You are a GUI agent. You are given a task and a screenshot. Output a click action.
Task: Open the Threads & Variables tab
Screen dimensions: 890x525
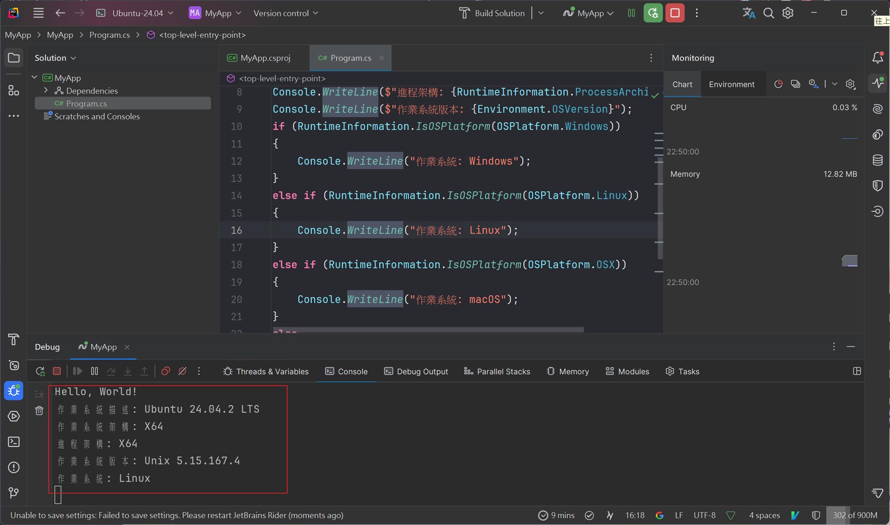pos(266,371)
